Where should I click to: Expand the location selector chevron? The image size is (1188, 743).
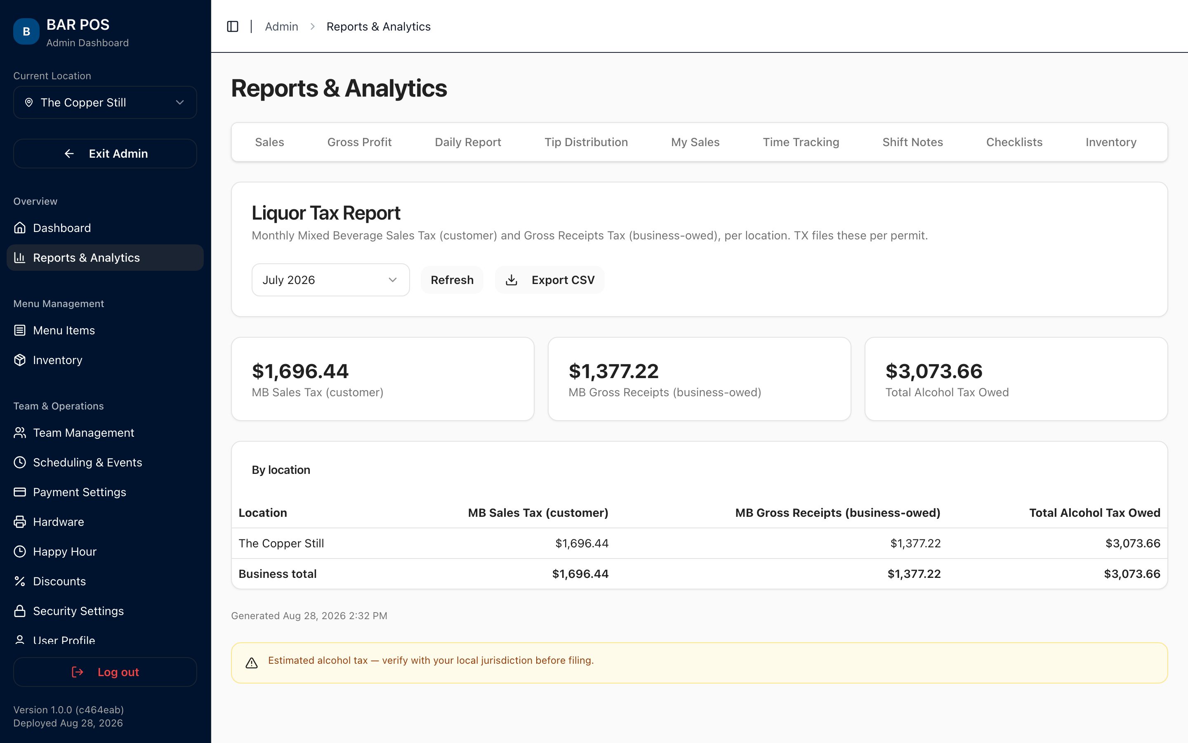(x=180, y=102)
